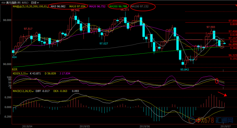Image resolution: width=237 pixels, height=128 pixels.
Task: Select the MA200 96.788 label
Action: (118, 7)
